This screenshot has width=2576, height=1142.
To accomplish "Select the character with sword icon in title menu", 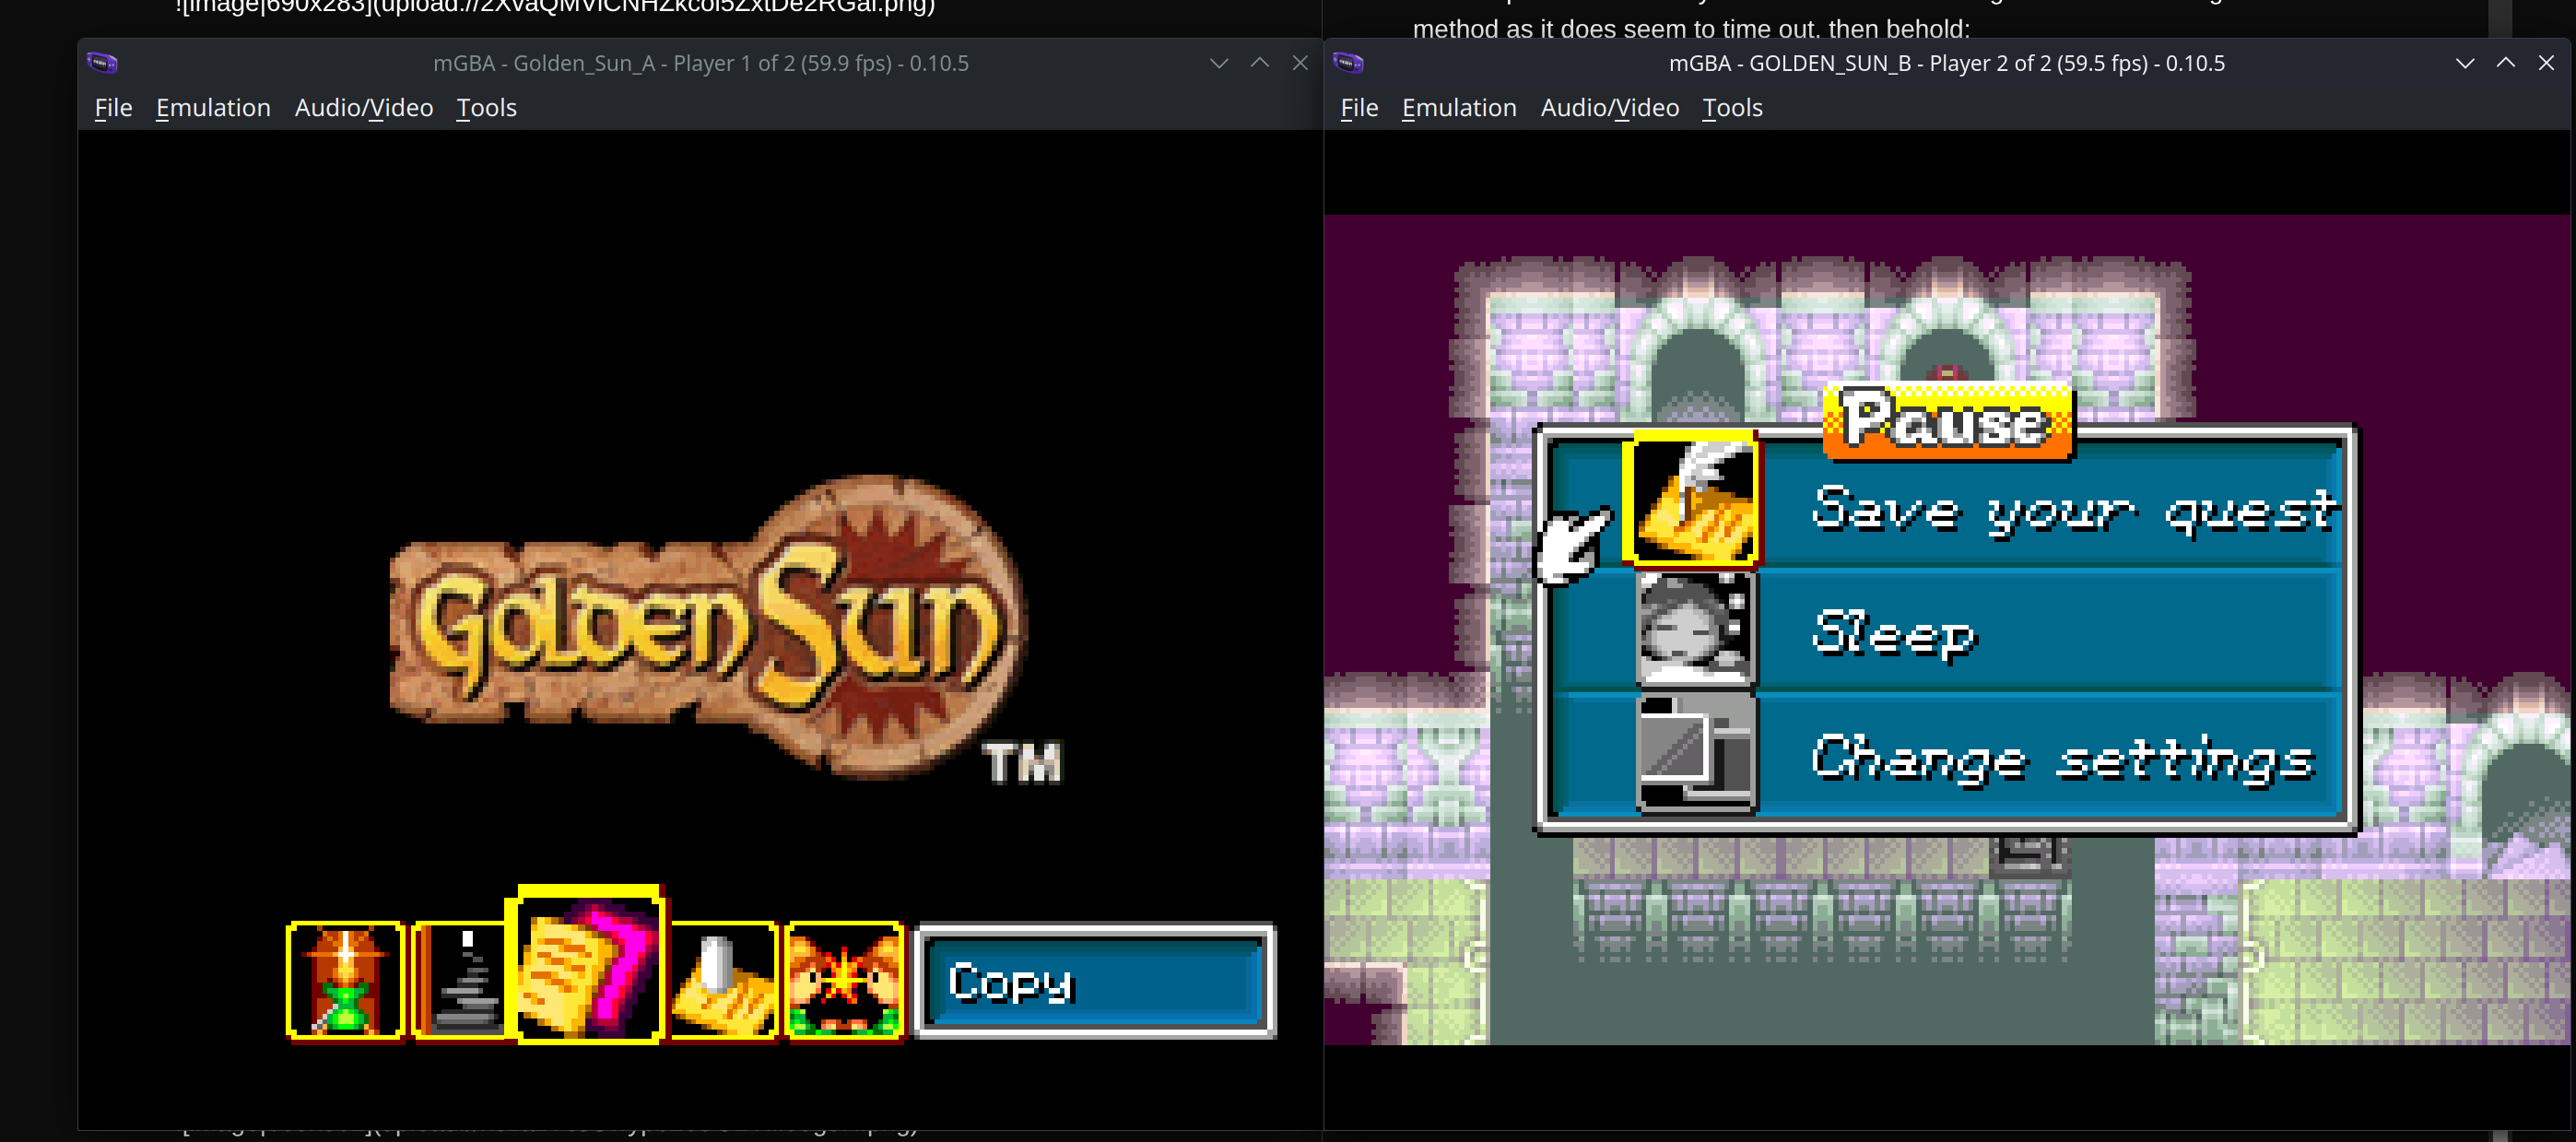I will (x=345, y=980).
